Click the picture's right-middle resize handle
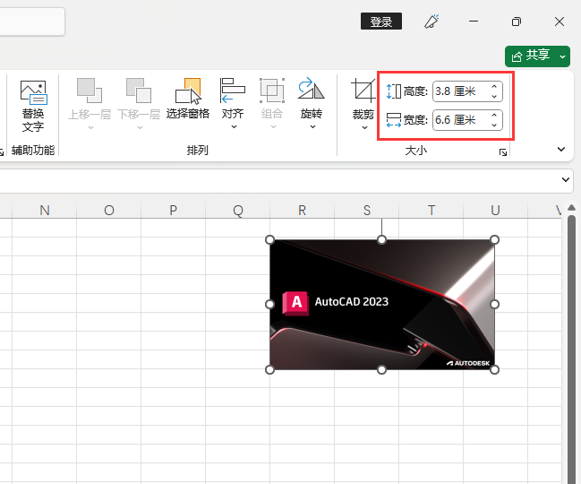Viewport: 581px width, 484px height. pyautogui.click(x=495, y=305)
